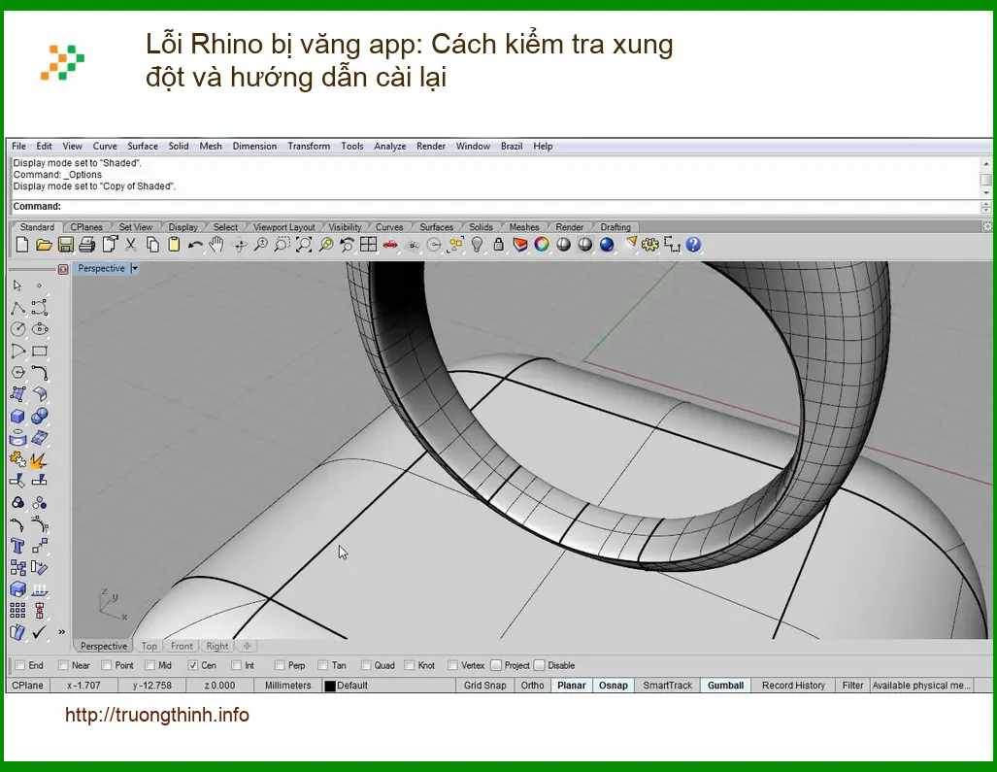Open the Default layer dropdown in status bar
997x772 pixels.
tap(388, 686)
